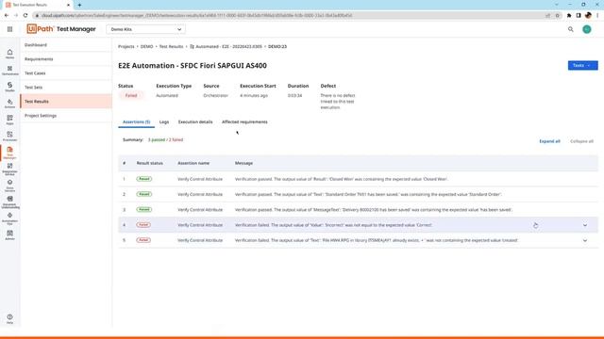Open Project Settings in the side menu
604x339 pixels.
point(66,116)
